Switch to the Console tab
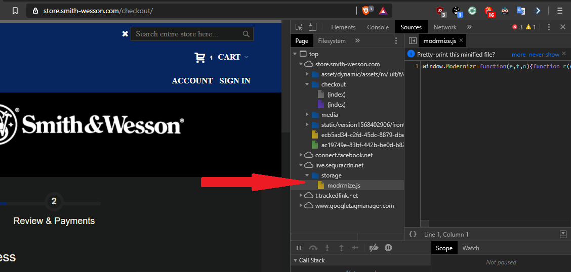 tap(378, 27)
